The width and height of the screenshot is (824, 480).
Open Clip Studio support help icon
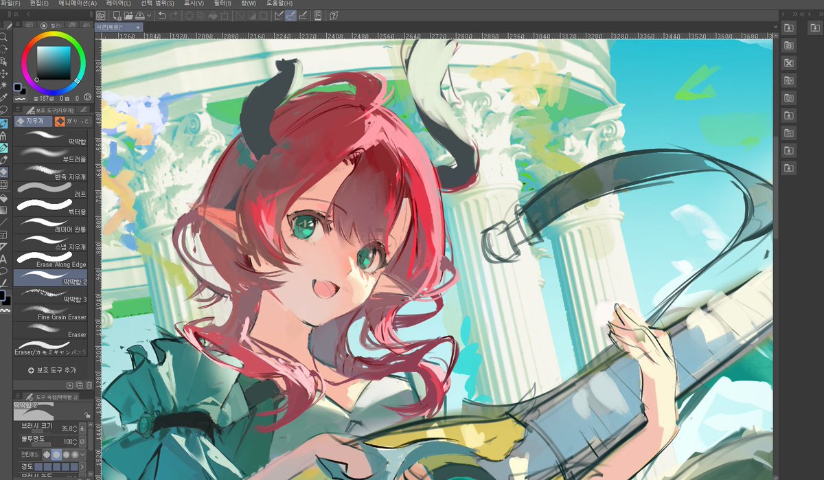tap(334, 15)
